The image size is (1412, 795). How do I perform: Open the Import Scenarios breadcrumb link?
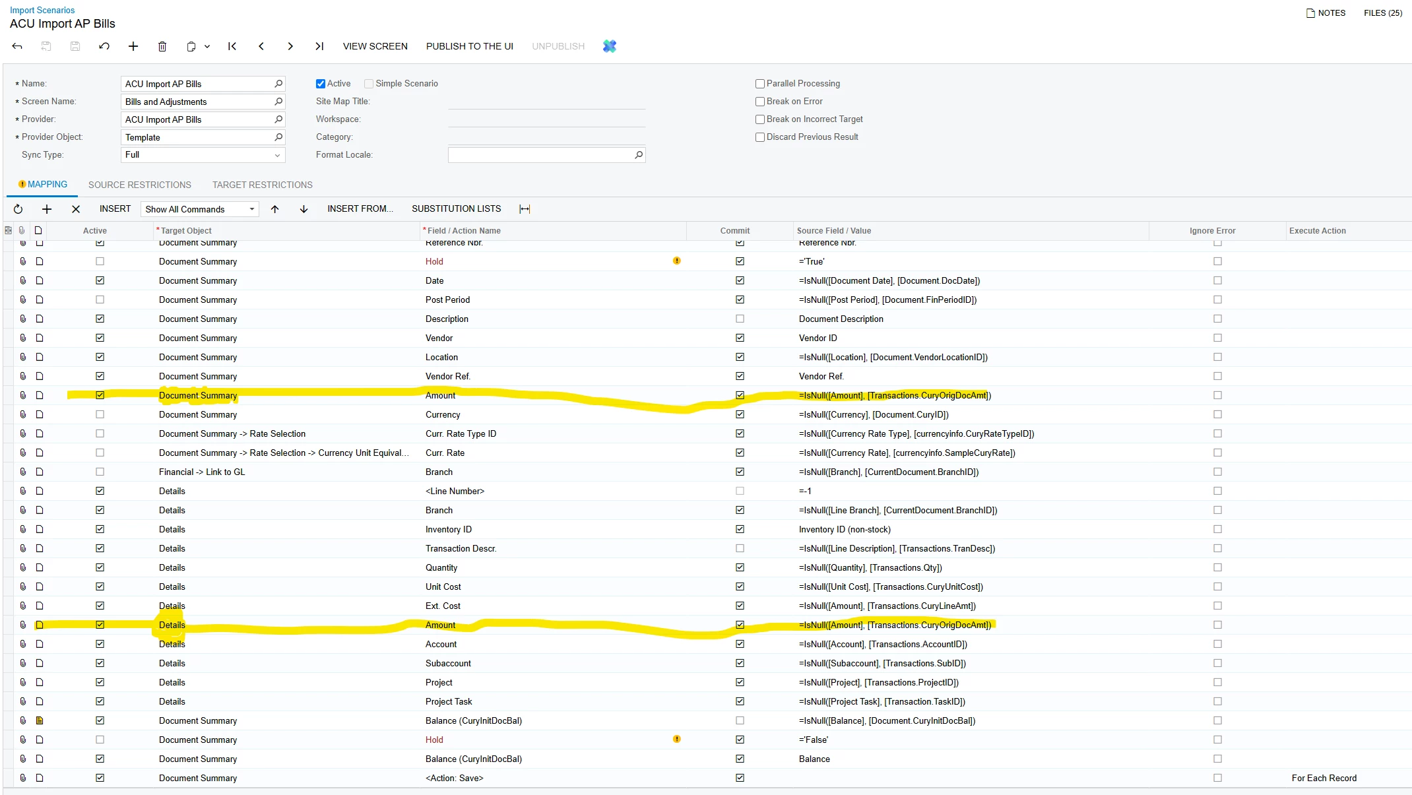(42, 10)
